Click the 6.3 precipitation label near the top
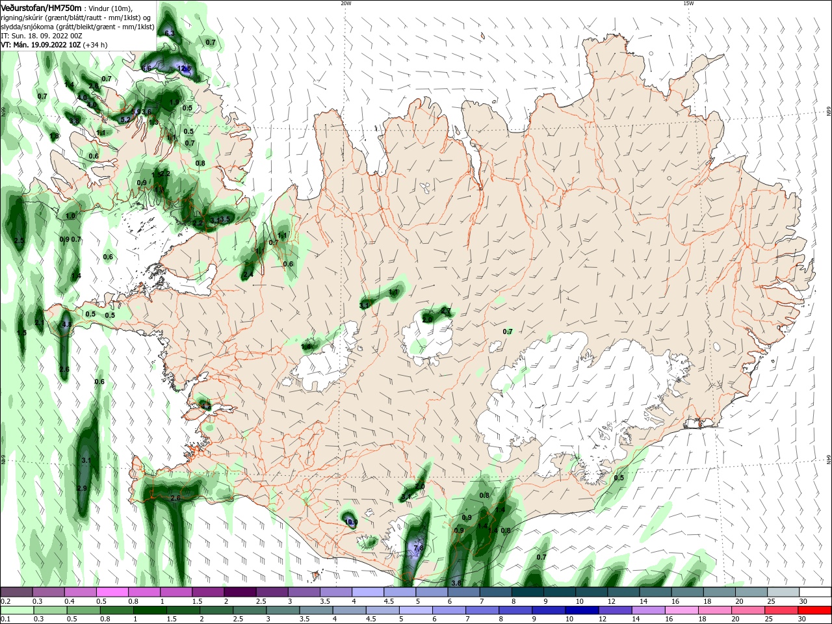The width and height of the screenshot is (832, 624). point(170,32)
